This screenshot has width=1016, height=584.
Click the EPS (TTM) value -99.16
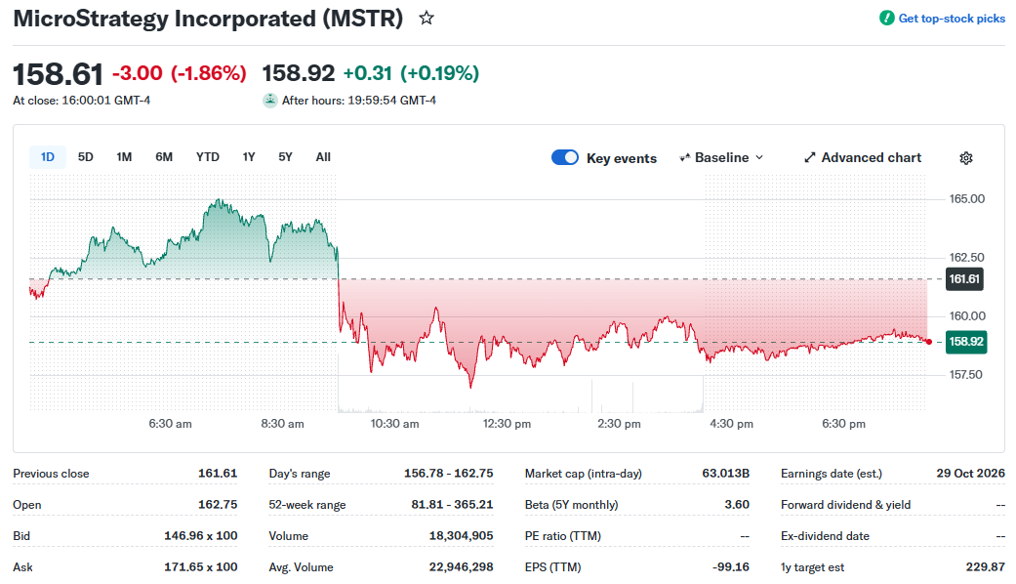(x=731, y=566)
